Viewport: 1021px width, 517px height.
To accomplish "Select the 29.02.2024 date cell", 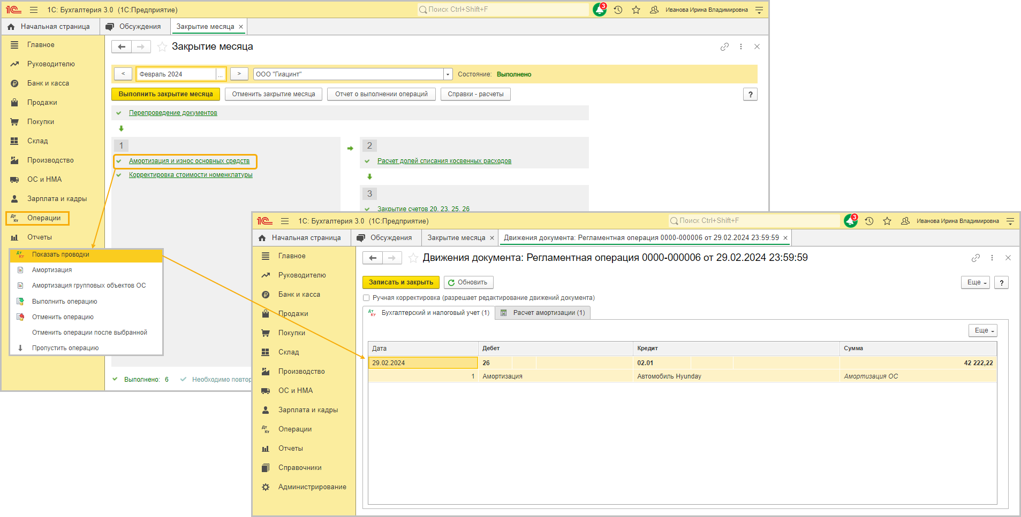I will pos(423,363).
